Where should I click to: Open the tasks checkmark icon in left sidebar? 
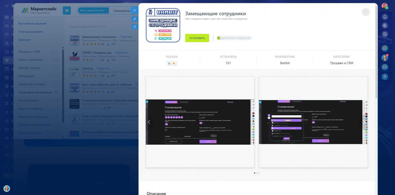tap(7, 52)
